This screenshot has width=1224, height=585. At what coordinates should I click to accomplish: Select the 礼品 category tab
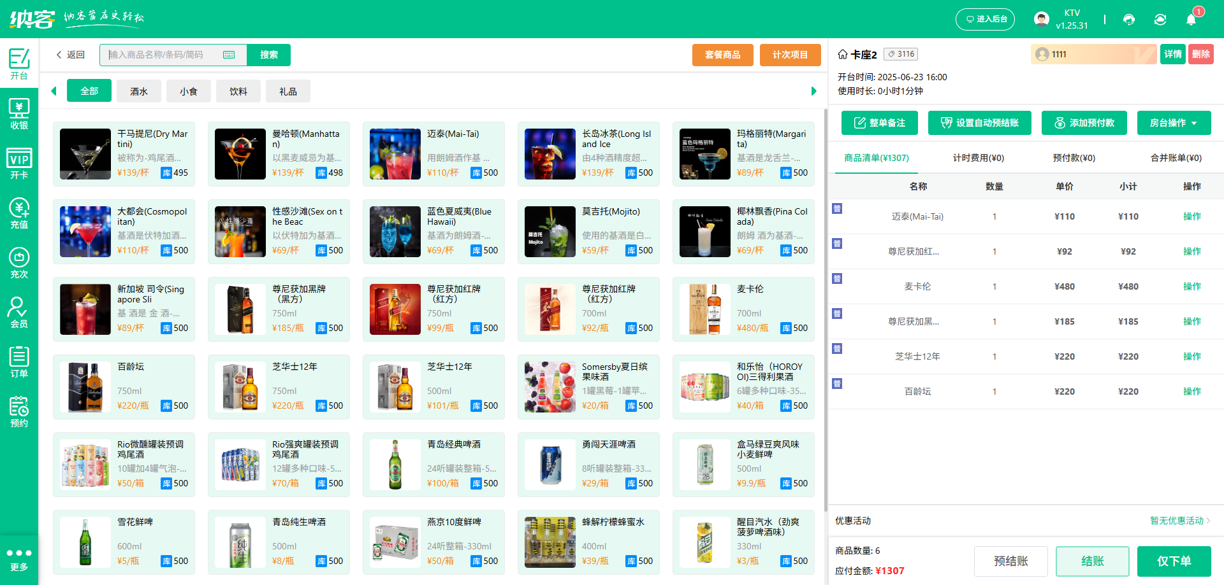point(288,91)
